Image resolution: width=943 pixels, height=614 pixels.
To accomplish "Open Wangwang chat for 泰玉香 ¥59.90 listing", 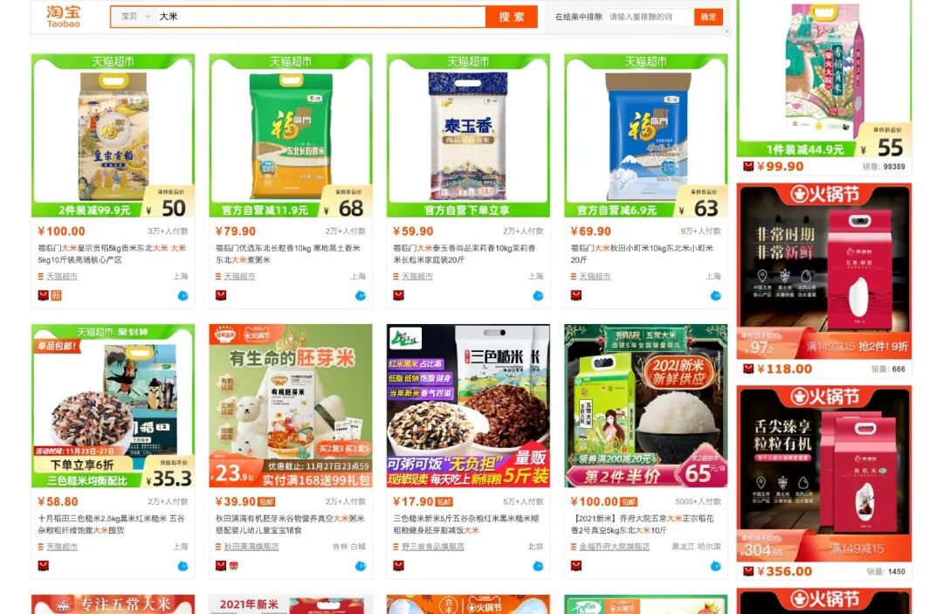I will 538,295.
